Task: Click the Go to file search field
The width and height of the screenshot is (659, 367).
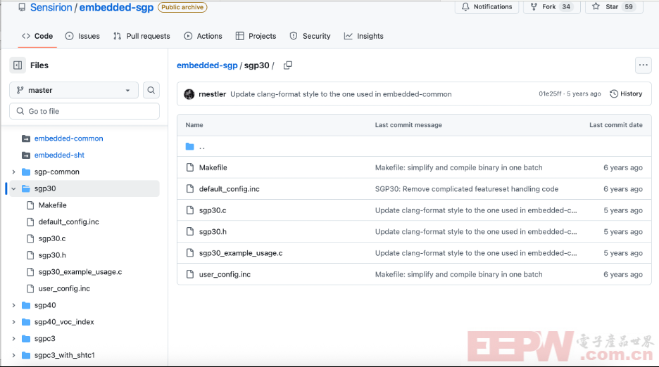Action: click(84, 111)
